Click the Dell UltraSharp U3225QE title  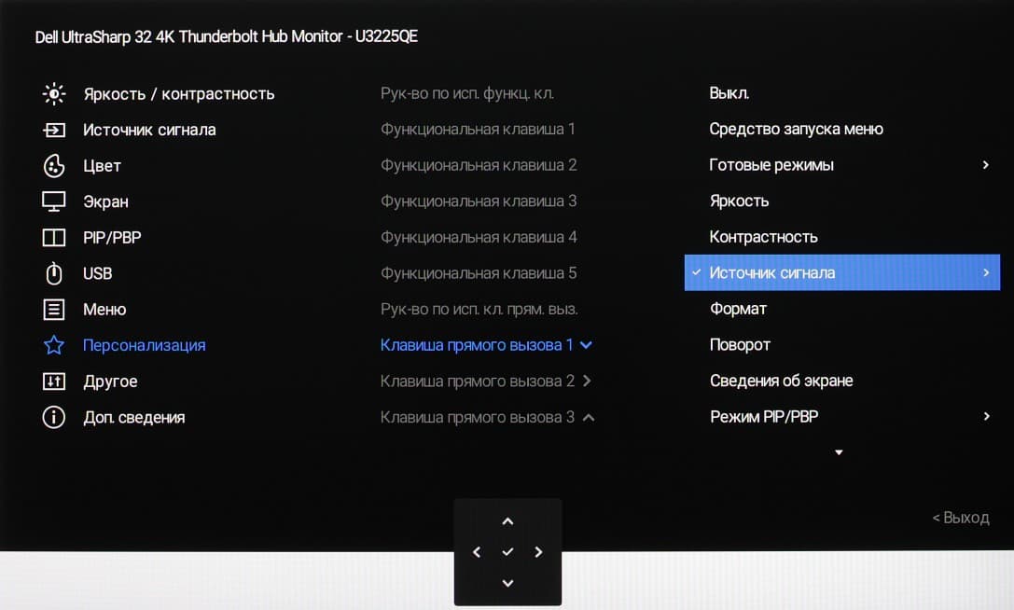pyautogui.click(x=227, y=37)
